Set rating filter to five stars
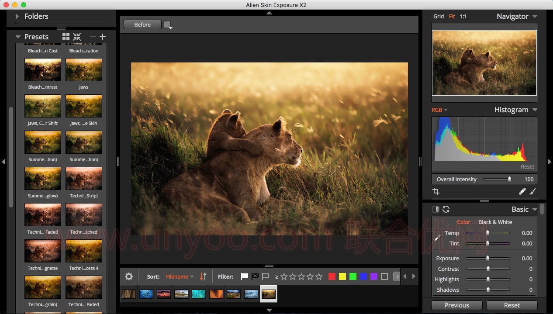Image resolution: width=553 pixels, height=314 pixels. (x=319, y=276)
